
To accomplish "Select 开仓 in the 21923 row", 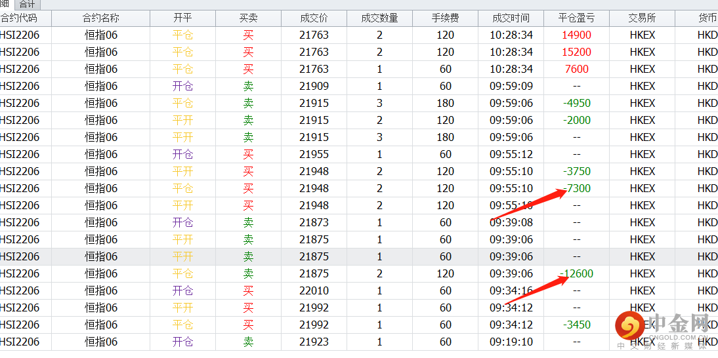I will [182, 342].
